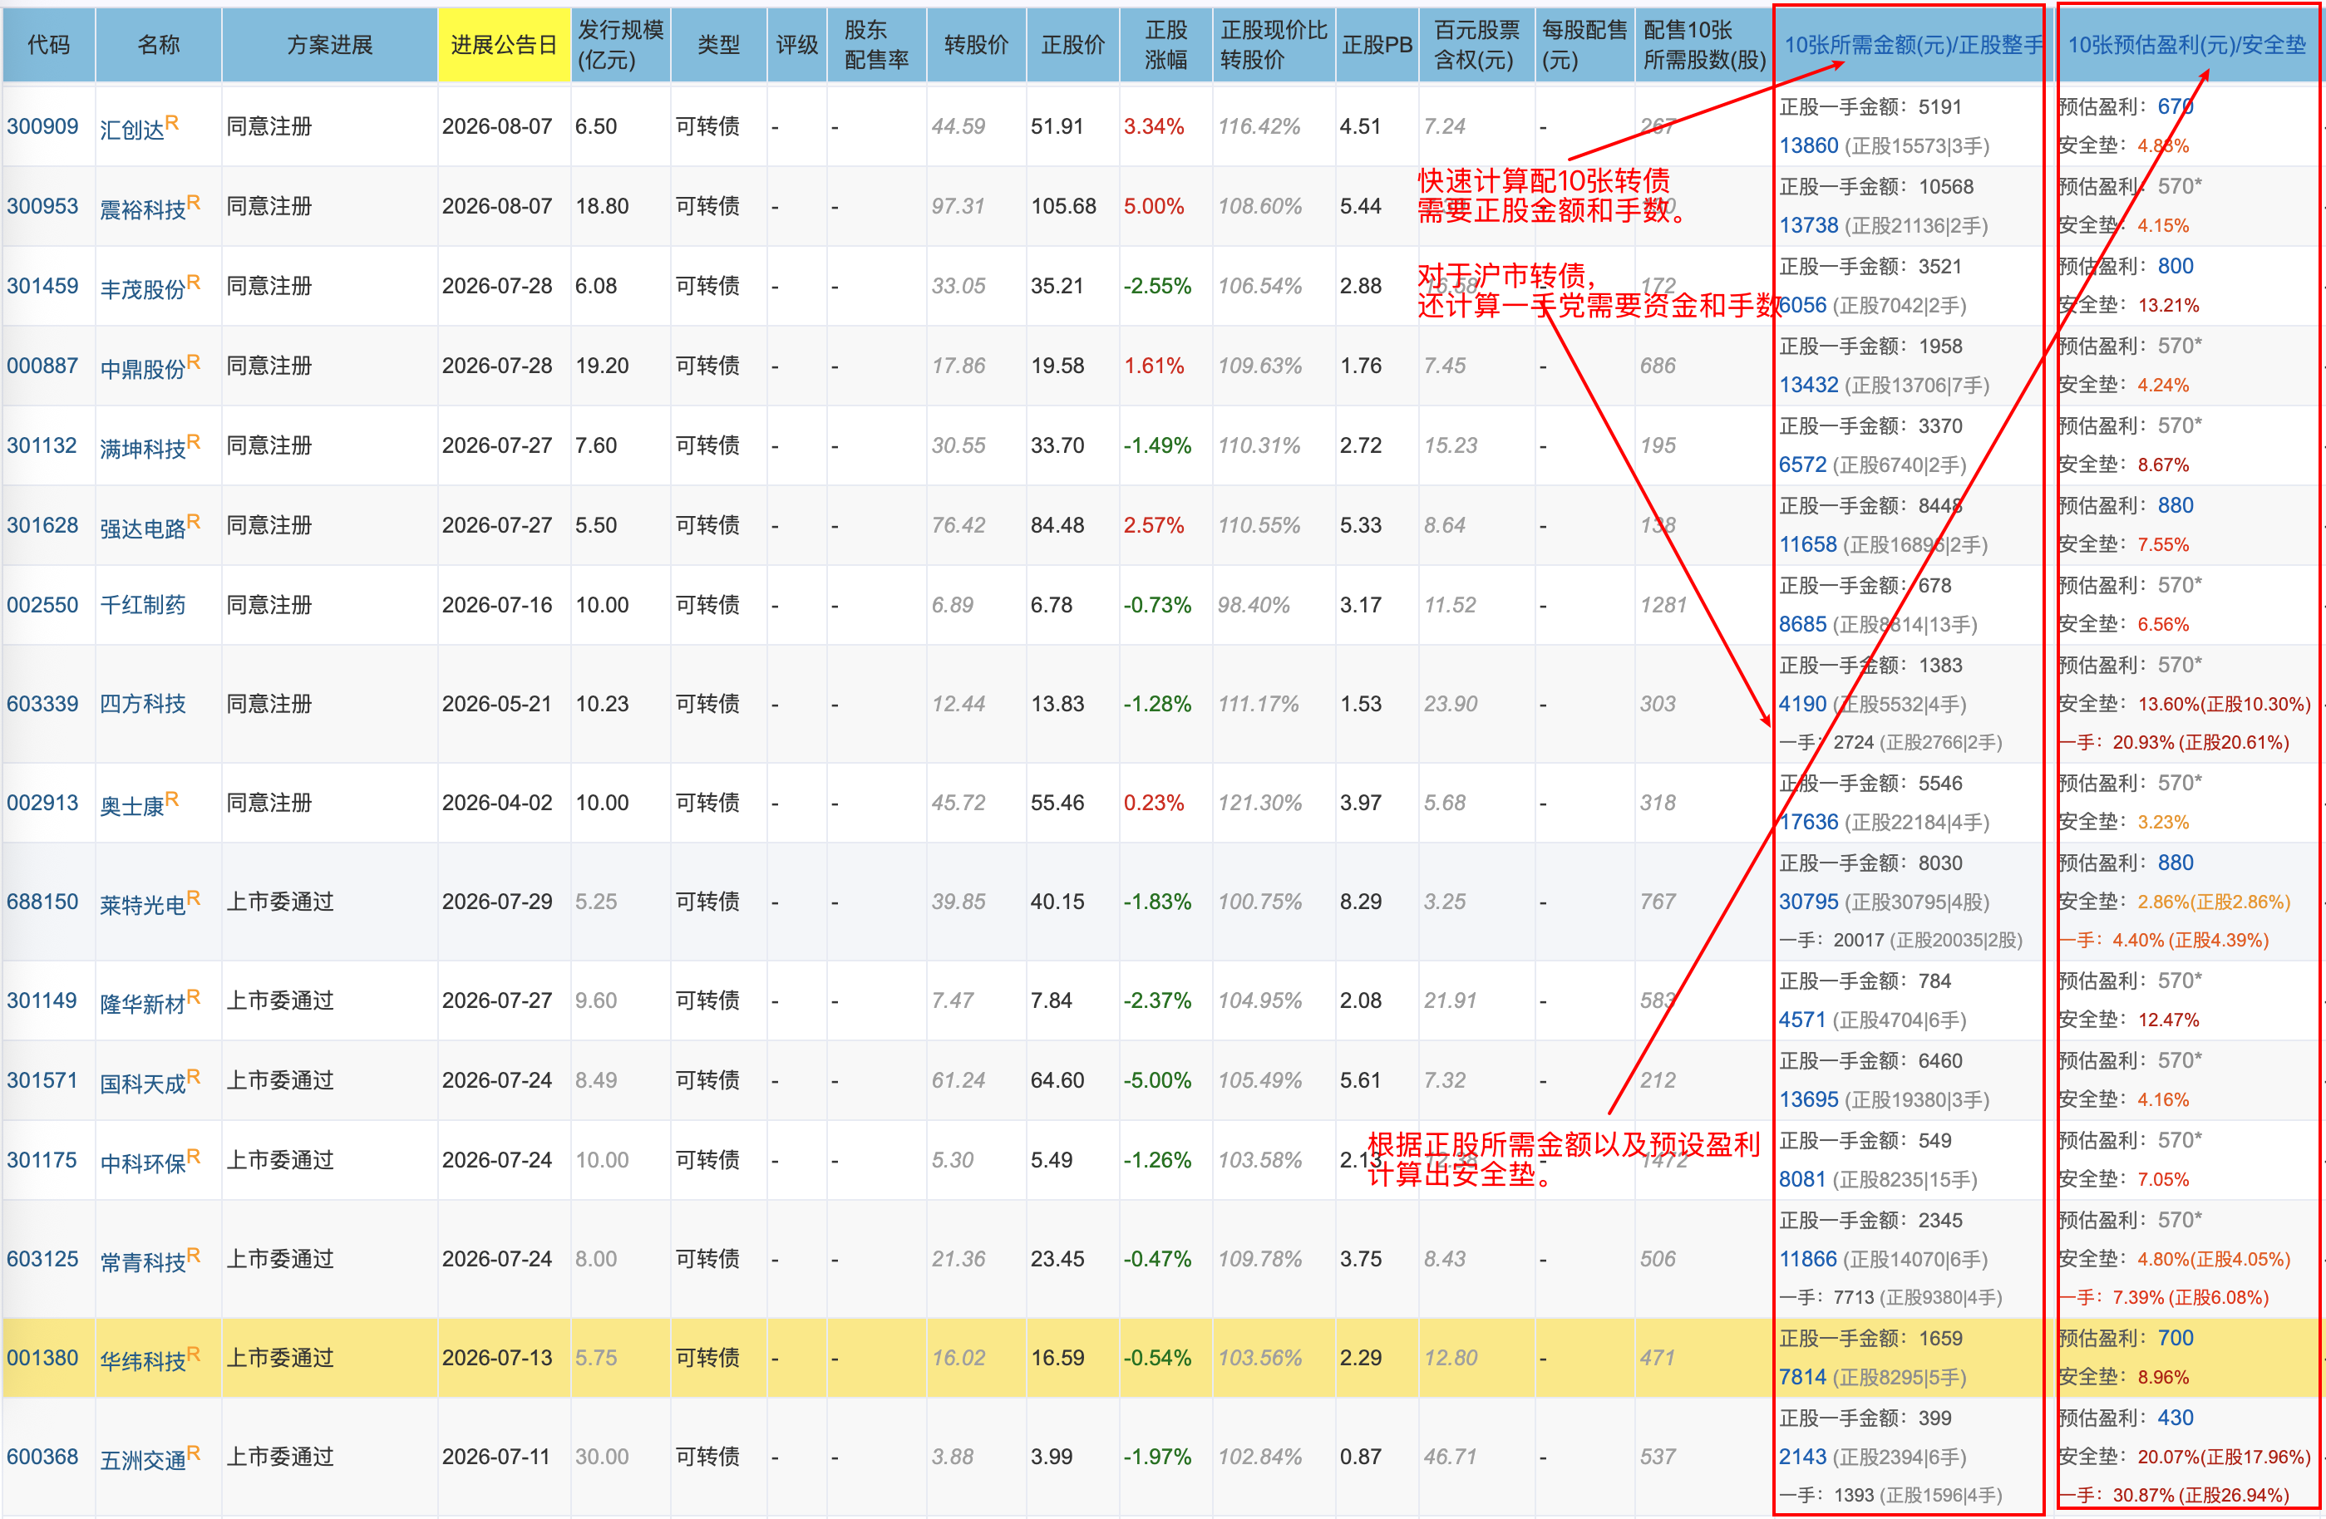Open stock code link 600368
The height and width of the screenshot is (1519, 2326).
43,1457
